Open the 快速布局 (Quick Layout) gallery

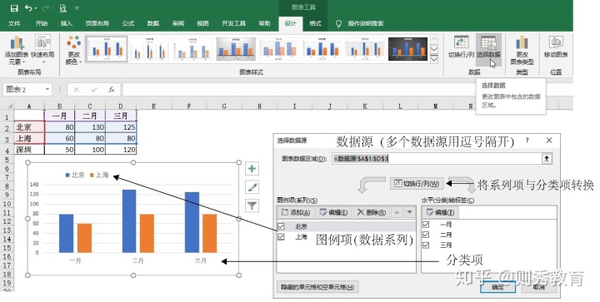click(x=42, y=51)
